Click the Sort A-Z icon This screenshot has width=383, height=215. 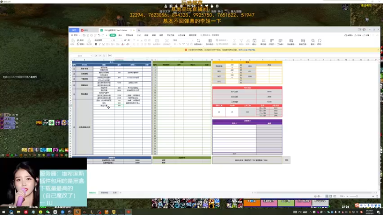(248, 41)
